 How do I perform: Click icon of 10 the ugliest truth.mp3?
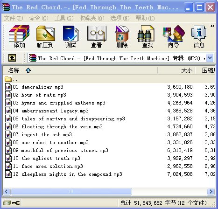pos(8,158)
